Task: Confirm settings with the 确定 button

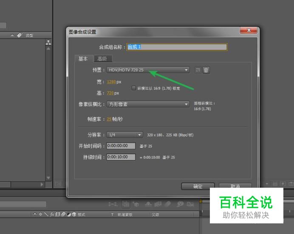Action: coord(198,186)
